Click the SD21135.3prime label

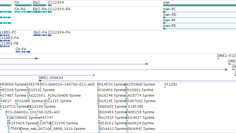click(57, 101)
